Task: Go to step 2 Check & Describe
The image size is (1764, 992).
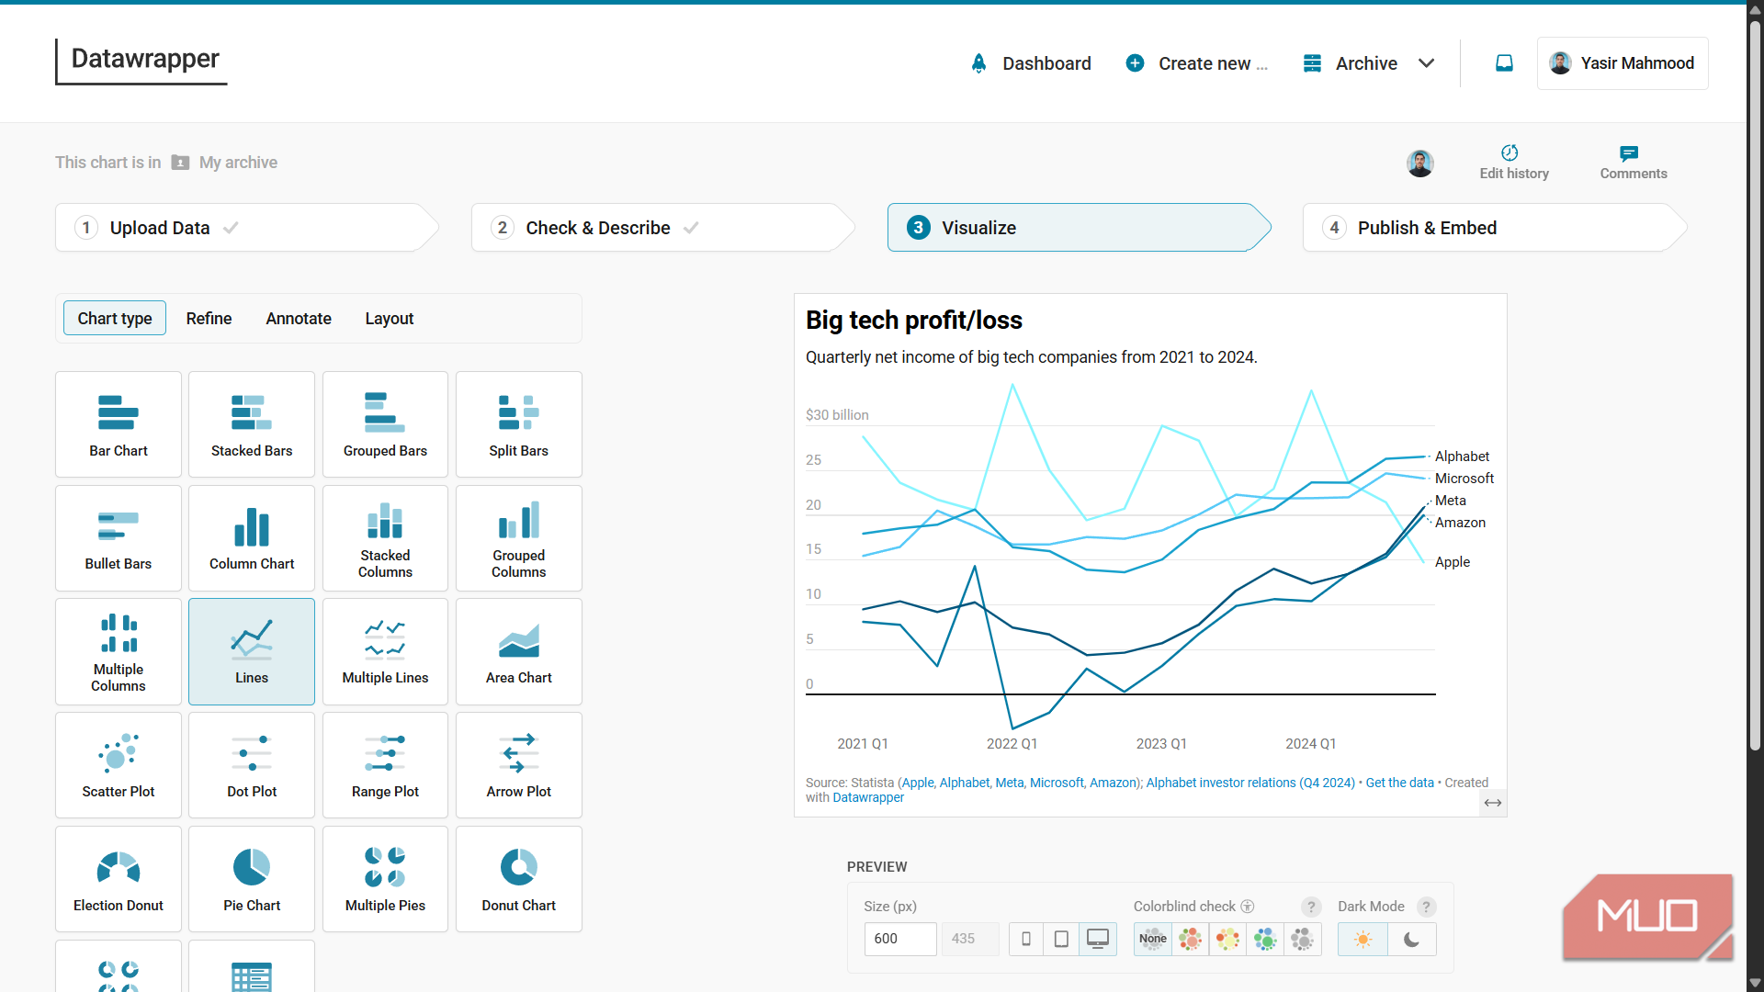Action: [x=661, y=228]
